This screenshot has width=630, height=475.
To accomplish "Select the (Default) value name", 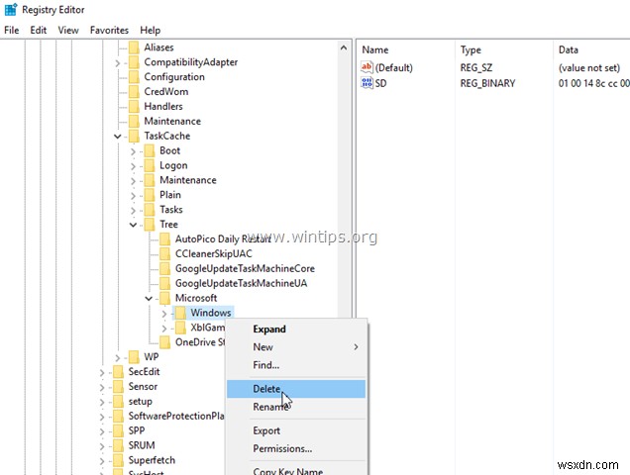I will tap(394, 68).
